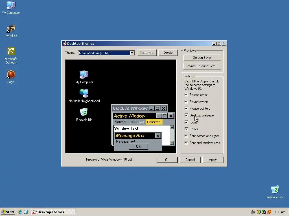Click the preview Message Box OK button

(x=138, y=146)
